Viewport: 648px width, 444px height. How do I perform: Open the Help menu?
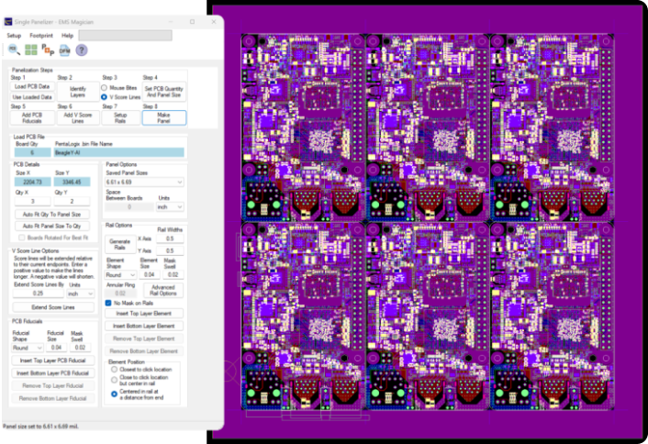pyautogui.click(x=67, y=36)
